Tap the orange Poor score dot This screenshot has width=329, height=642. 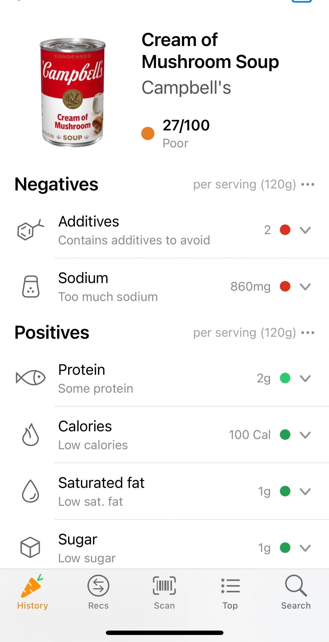148,133
